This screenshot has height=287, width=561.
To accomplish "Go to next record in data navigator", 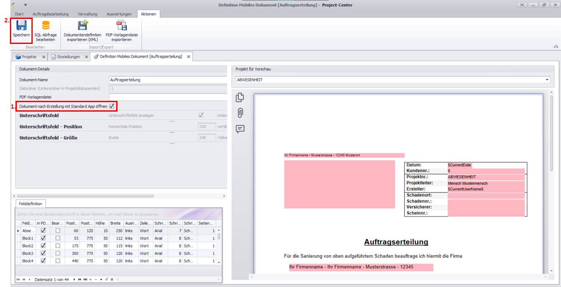I will pyautogui.click(x=74, y=279).
